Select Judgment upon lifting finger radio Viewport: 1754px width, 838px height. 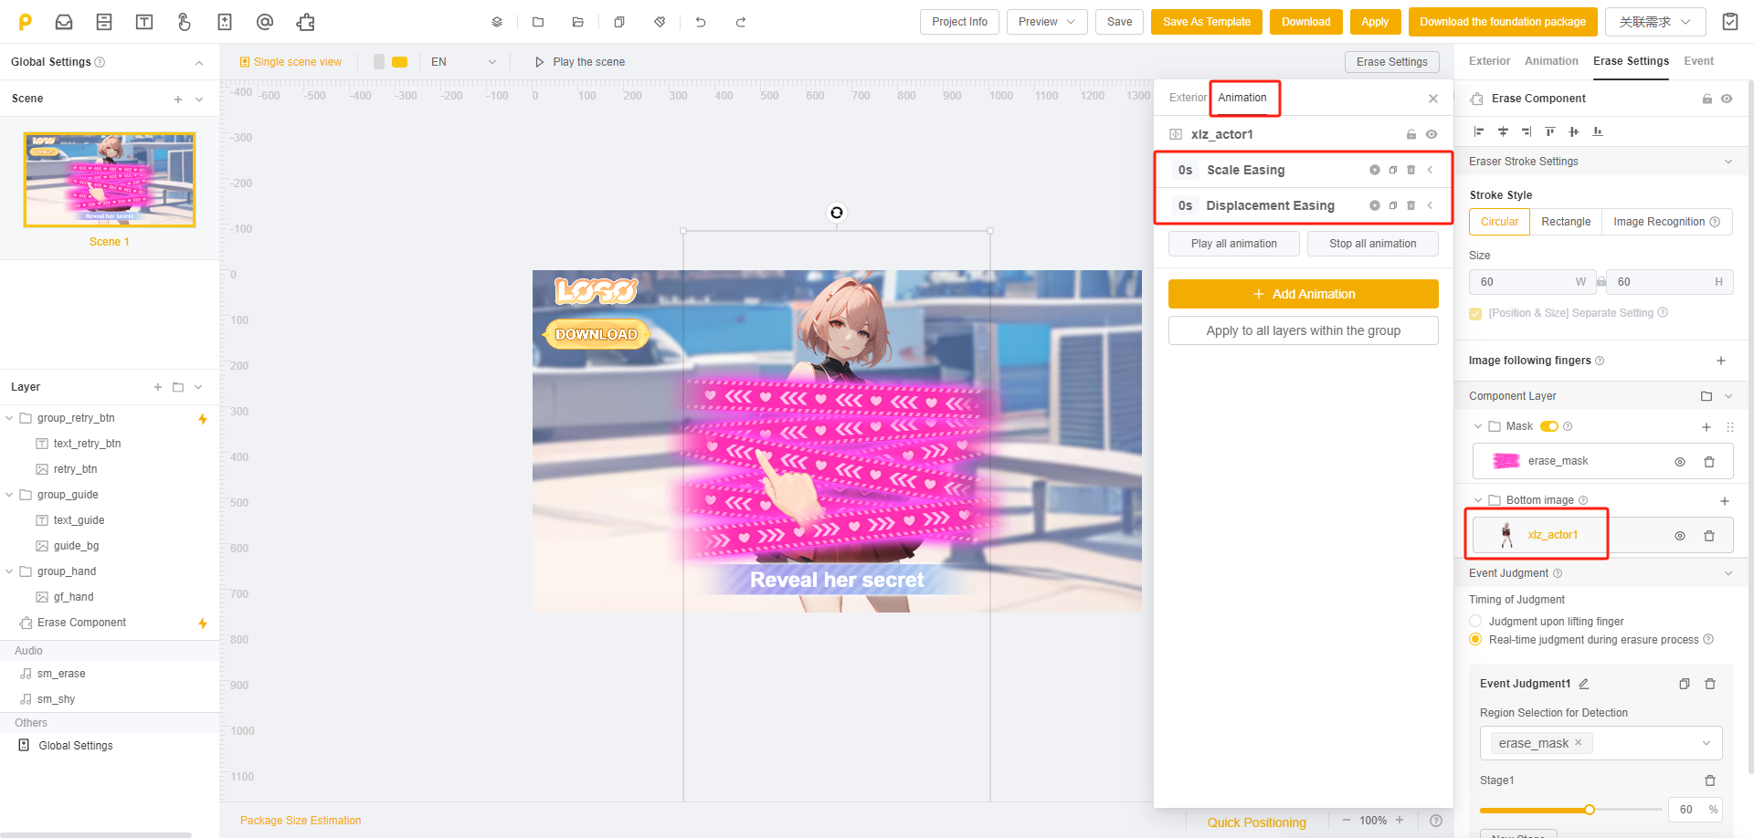tap(1475, 621)
